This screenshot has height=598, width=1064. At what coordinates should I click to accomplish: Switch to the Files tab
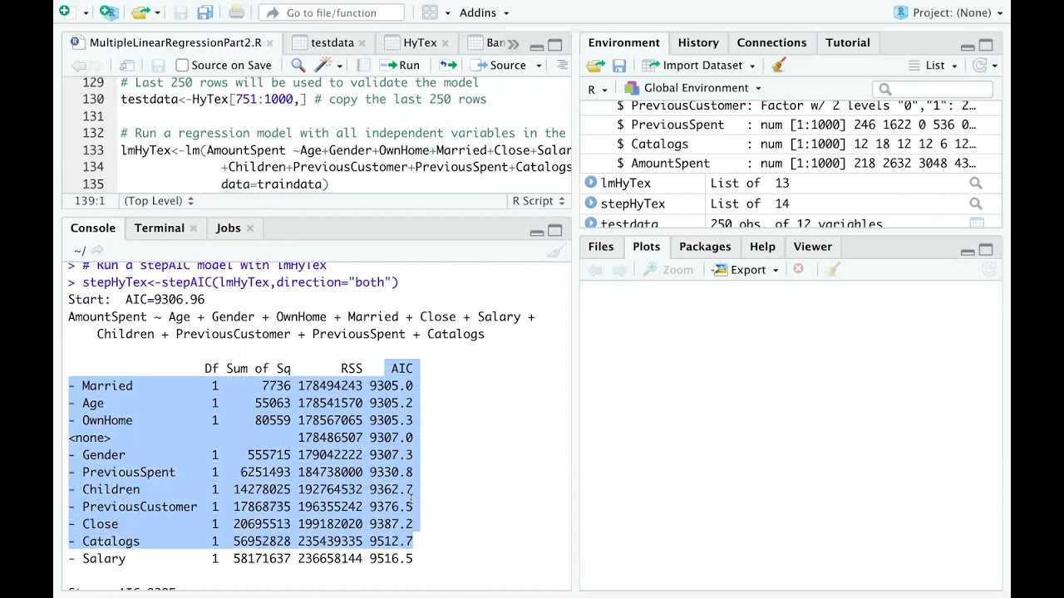tap(601, 247)
